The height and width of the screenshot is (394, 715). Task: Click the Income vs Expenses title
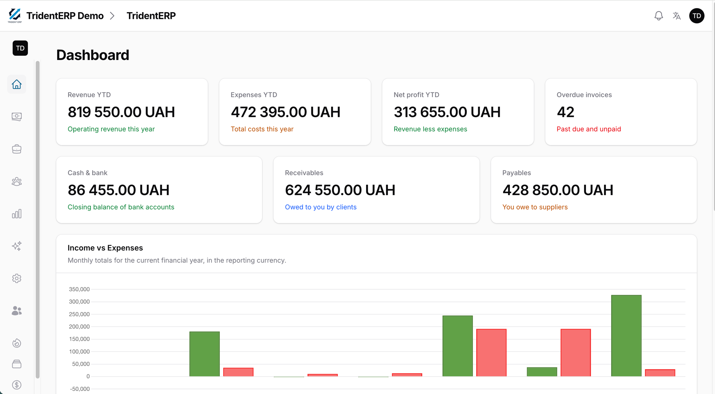(105, 248)
